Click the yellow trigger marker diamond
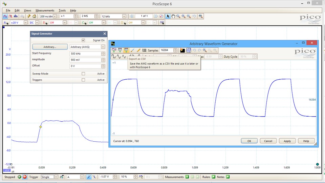The height and width of the screenshot is (183, 325). tap(41, 127)
